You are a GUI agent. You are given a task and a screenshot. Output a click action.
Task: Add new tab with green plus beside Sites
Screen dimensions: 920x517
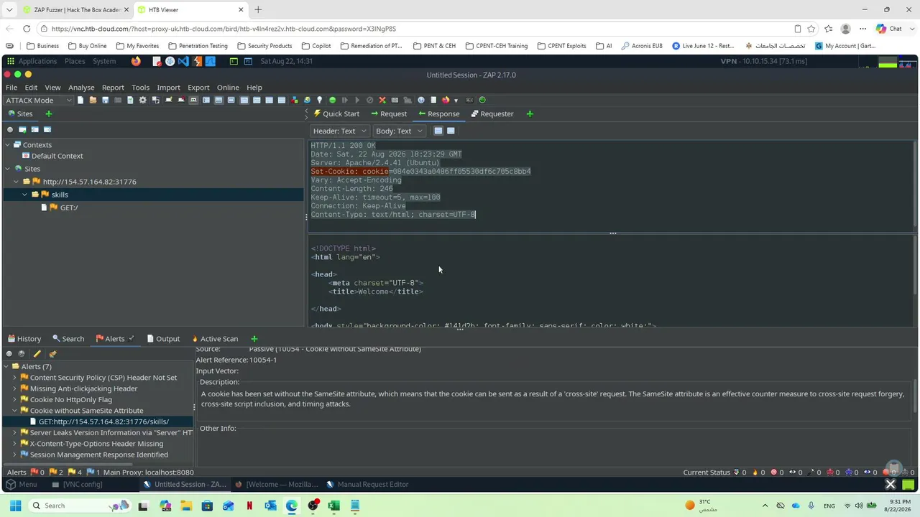(49, 113)
